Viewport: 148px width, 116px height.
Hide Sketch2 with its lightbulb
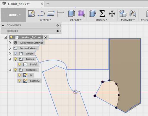pyautogui.click(x=19, y=81)
